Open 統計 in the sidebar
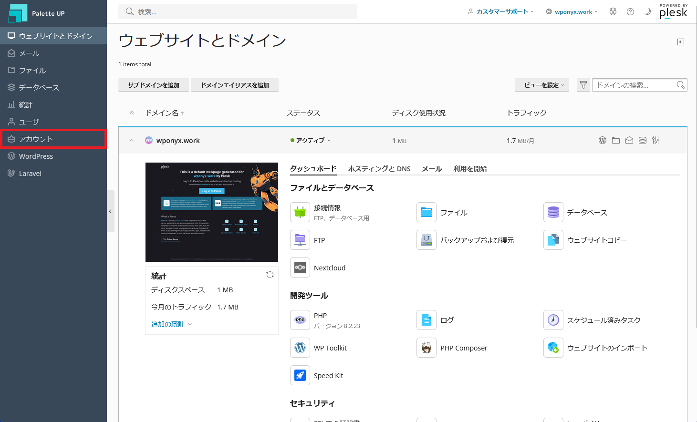 [x=53, y=104]
